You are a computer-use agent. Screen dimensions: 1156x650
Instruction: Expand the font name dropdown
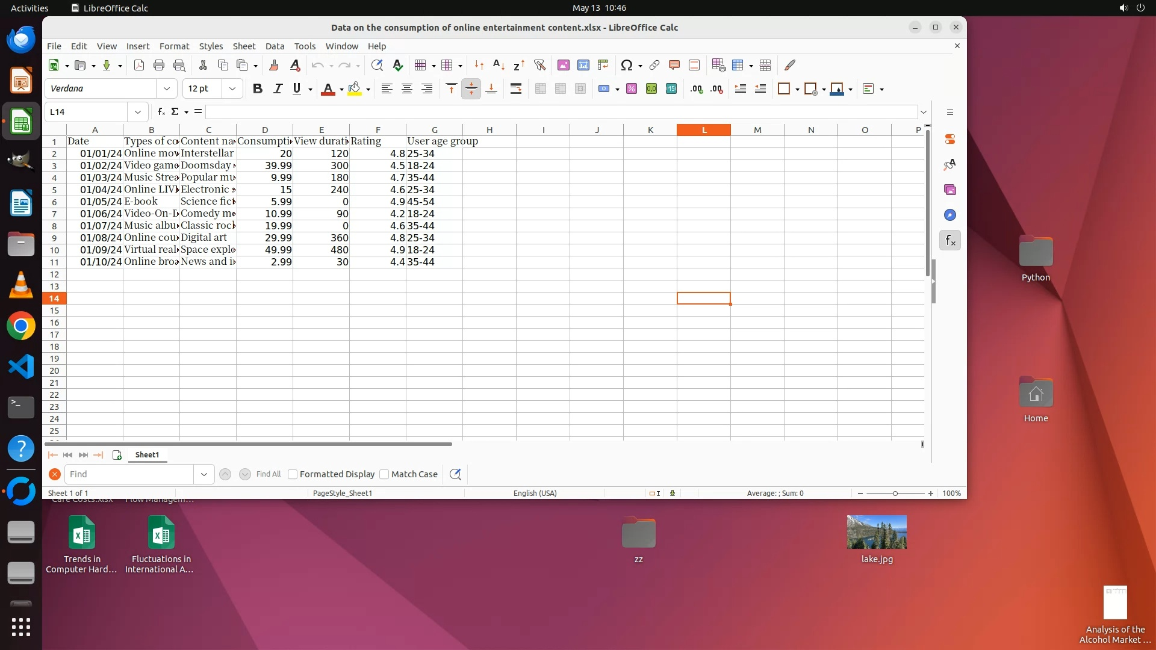click(x=166, y=89)
